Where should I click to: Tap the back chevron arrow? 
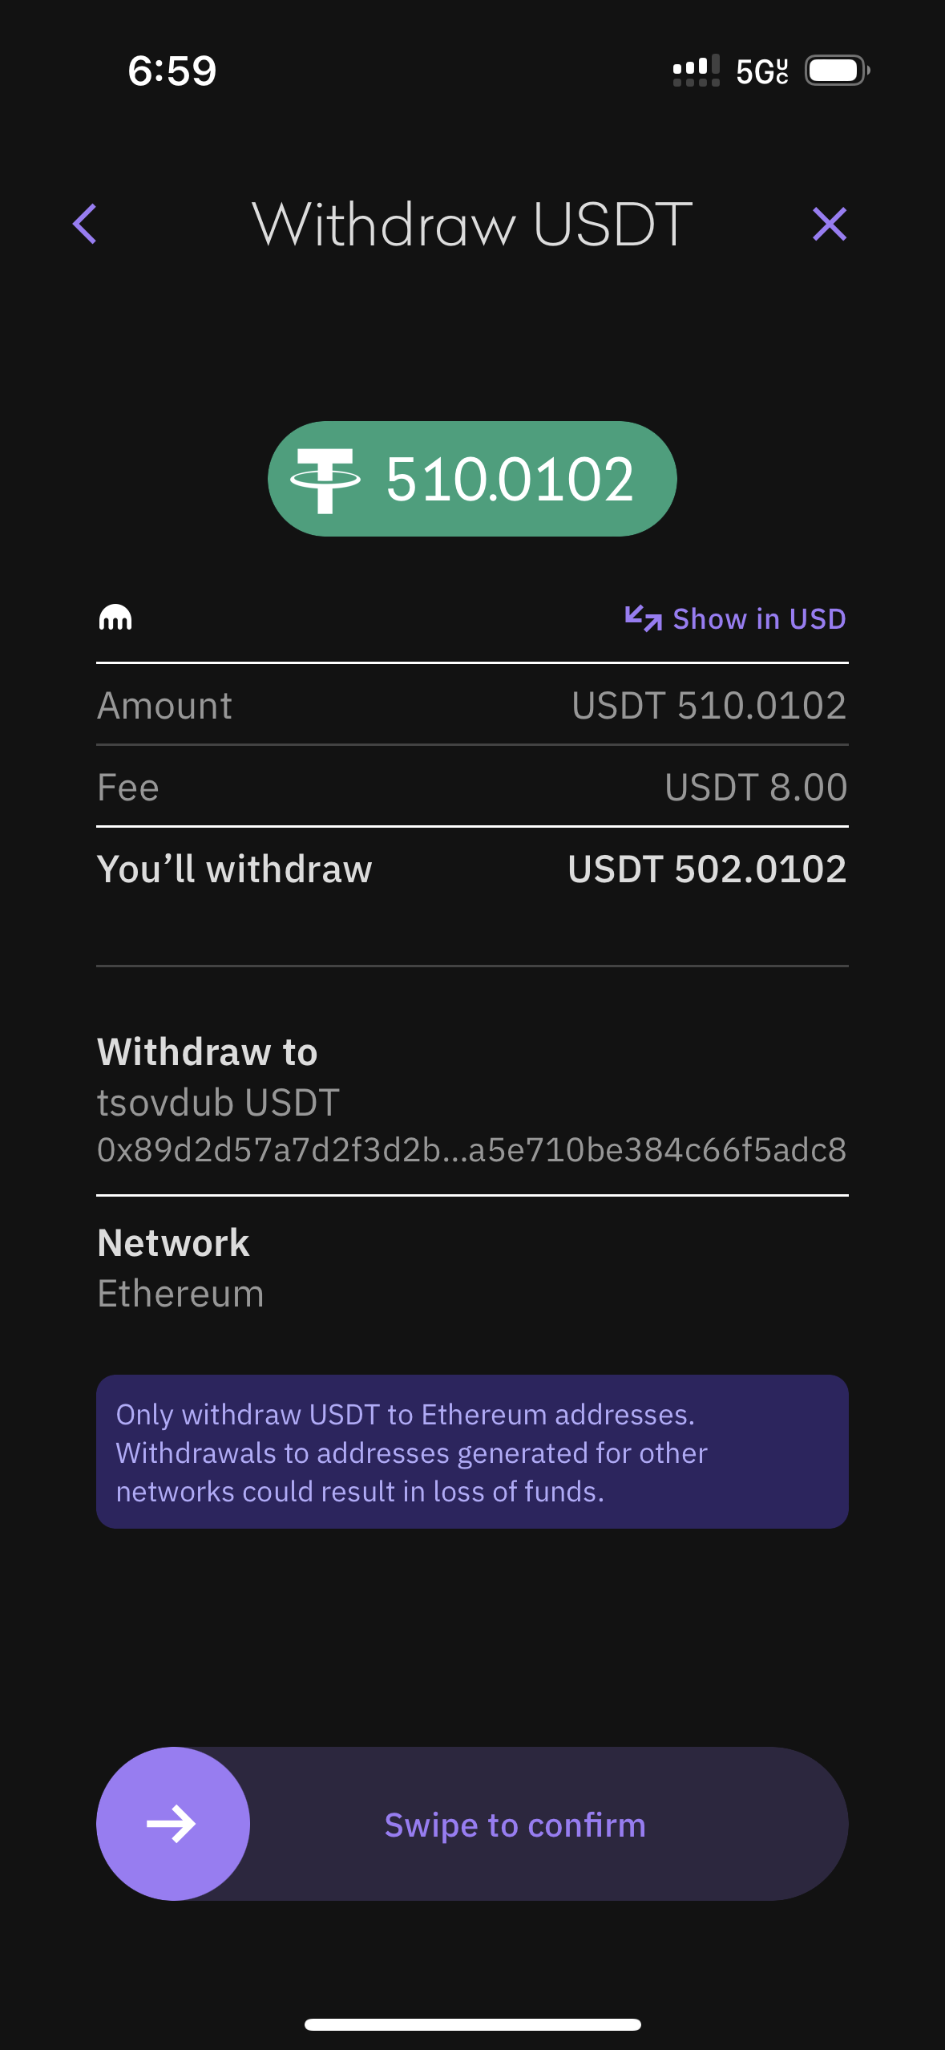[84, 224]
